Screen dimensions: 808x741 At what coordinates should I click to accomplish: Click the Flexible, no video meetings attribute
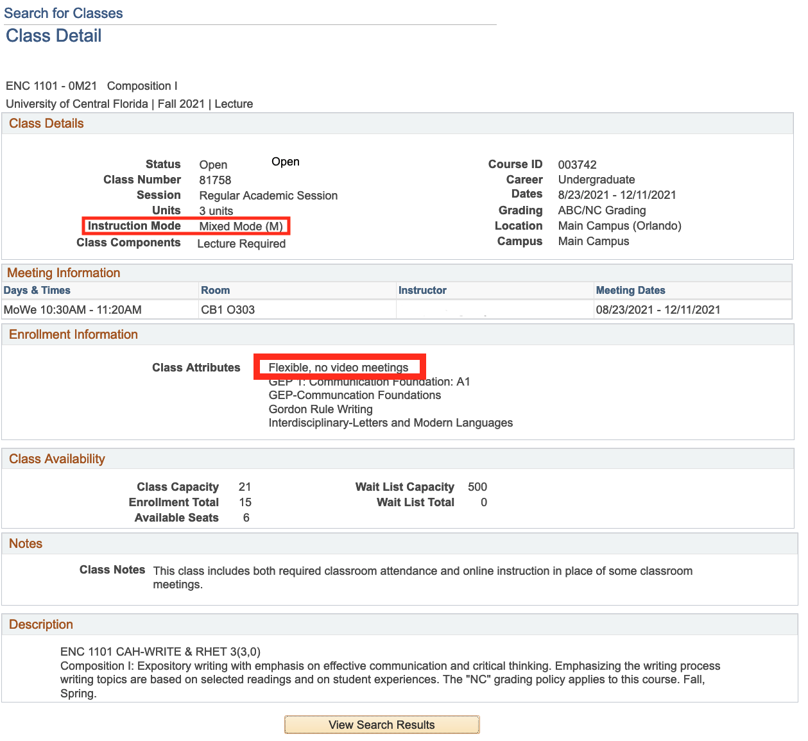[338, 368]
